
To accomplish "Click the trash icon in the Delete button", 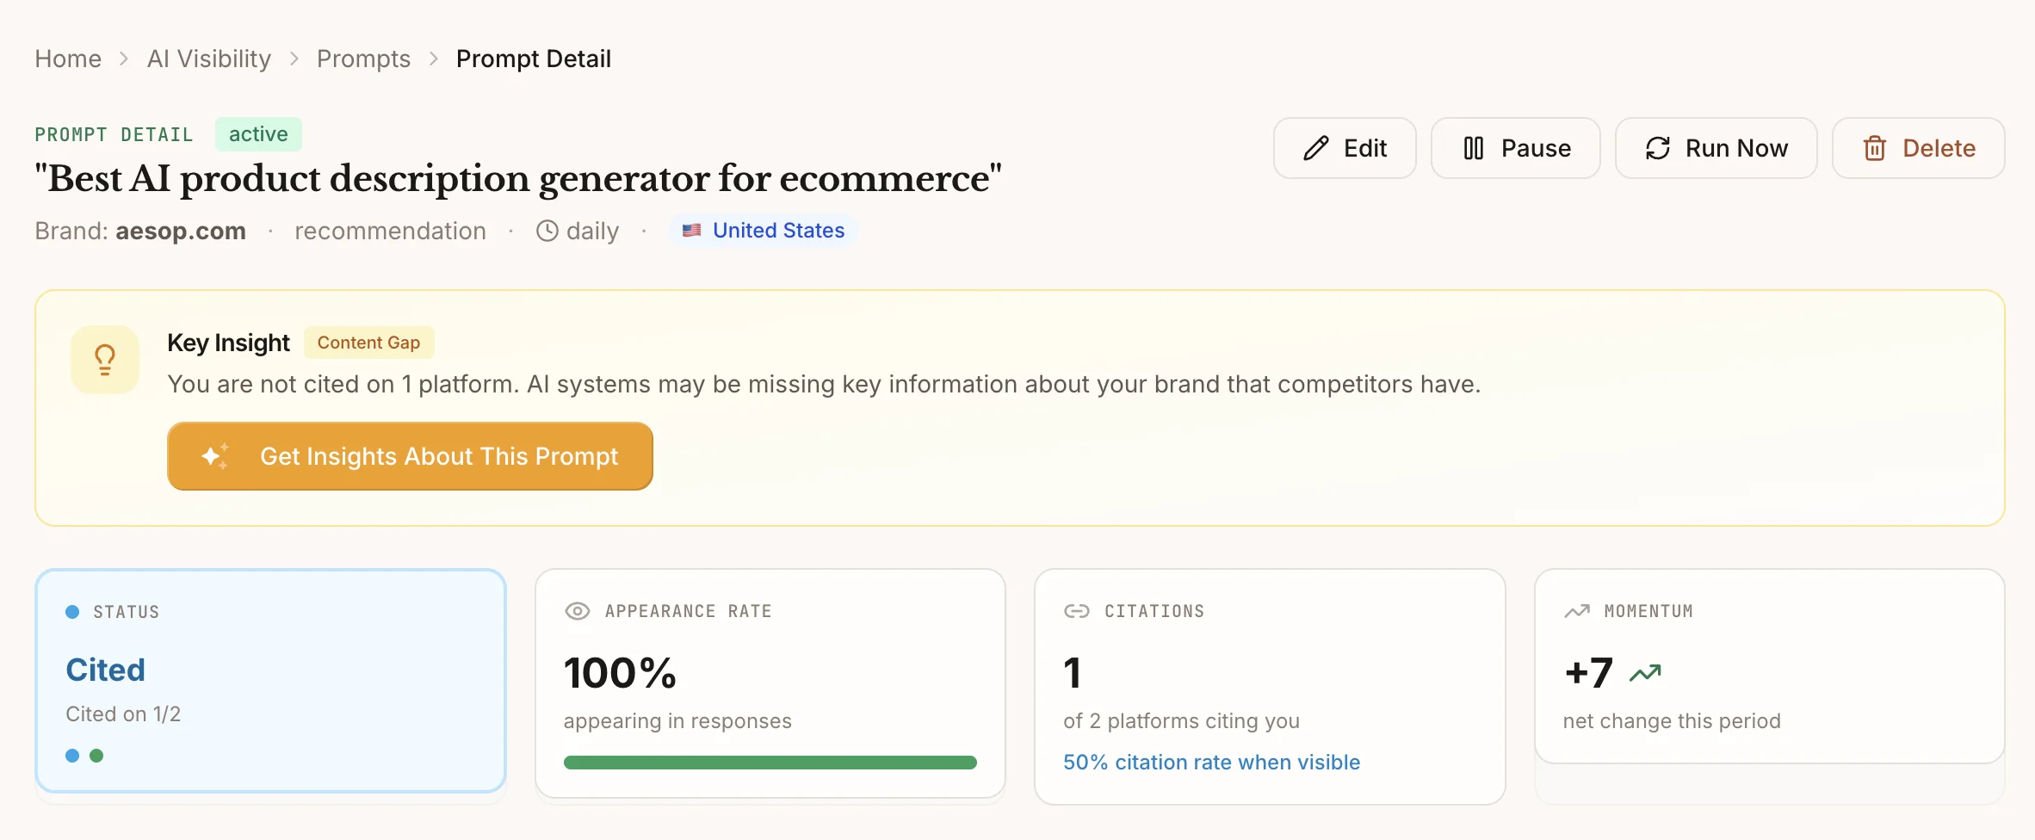I will 1875,147.
